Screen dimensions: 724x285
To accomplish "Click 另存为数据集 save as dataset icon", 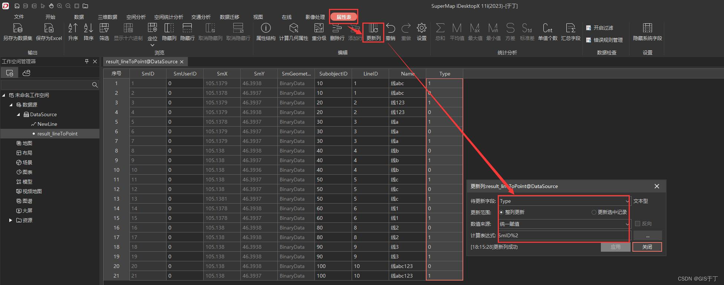I will (x=18, y=31).
